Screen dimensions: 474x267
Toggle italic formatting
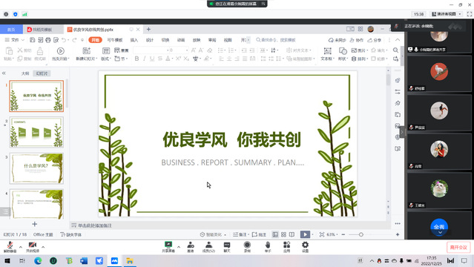coord(144,59)
